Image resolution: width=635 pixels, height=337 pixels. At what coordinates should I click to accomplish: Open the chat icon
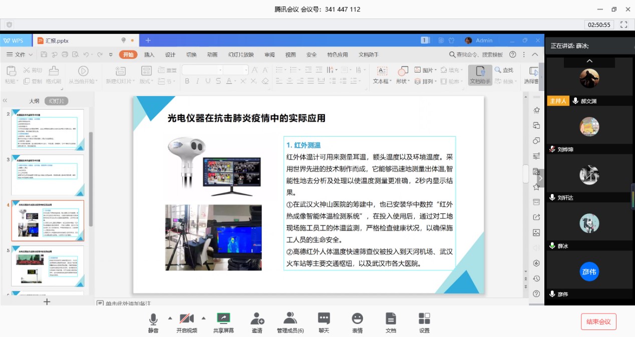pyautogui.click(x=324, y=318)
